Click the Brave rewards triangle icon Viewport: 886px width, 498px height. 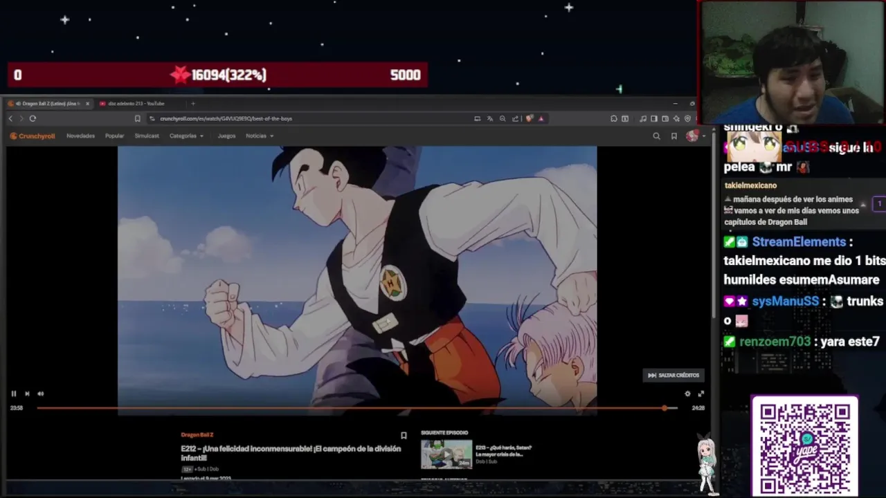(541, 118)
